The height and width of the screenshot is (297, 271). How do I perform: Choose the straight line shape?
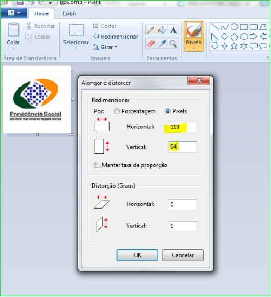[x=215, y=27]
